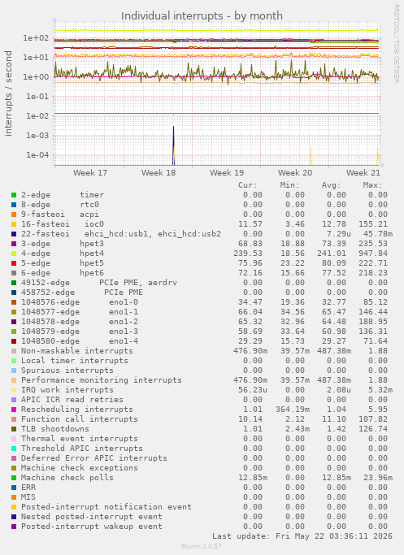Click the dark blue ehci_hcd usb legend swatch

(x=14, y=234)
